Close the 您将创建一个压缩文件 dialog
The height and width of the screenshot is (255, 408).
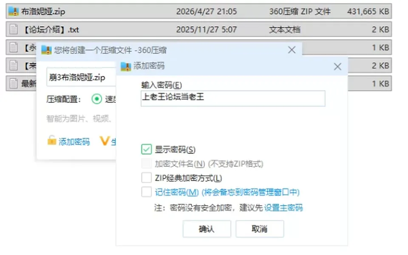(292, 50)
